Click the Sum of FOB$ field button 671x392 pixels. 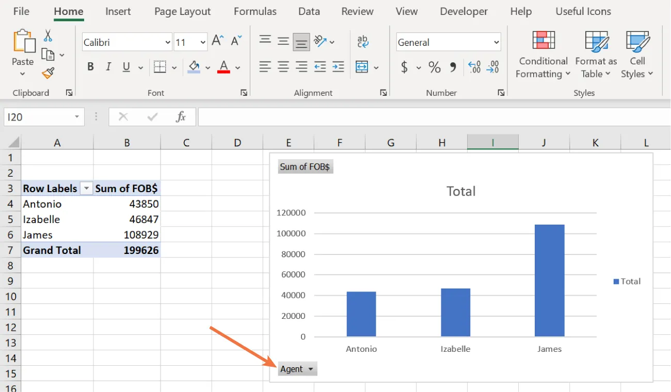(x=305, y=166)
